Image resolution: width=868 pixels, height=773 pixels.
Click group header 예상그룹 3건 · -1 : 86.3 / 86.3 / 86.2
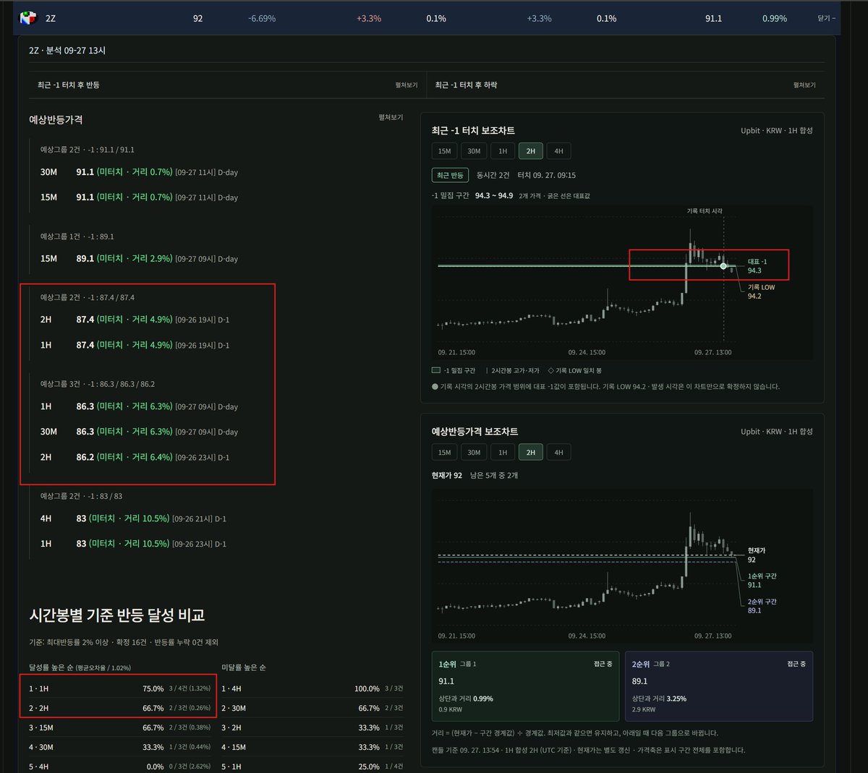(x=98, y=384)
